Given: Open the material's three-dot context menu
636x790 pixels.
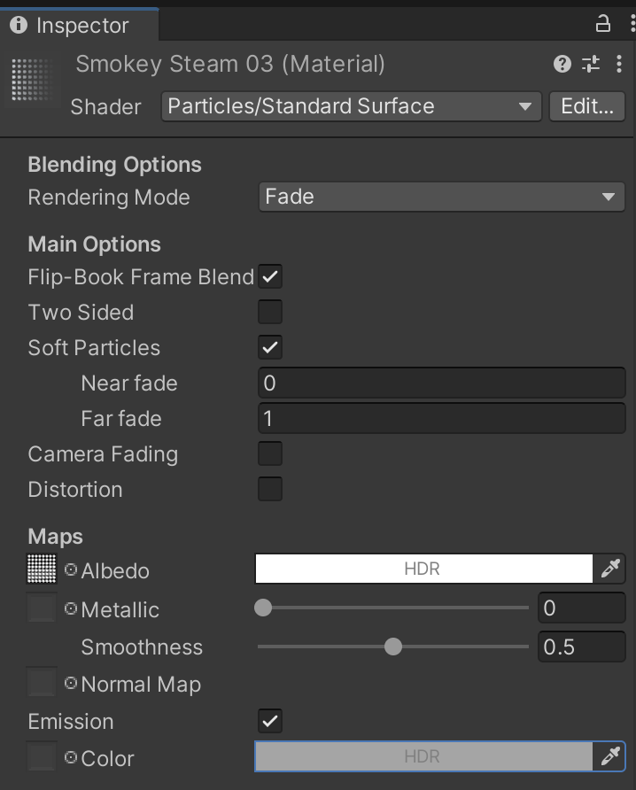Looking at the screenshot, I should [x=618, y=64].
